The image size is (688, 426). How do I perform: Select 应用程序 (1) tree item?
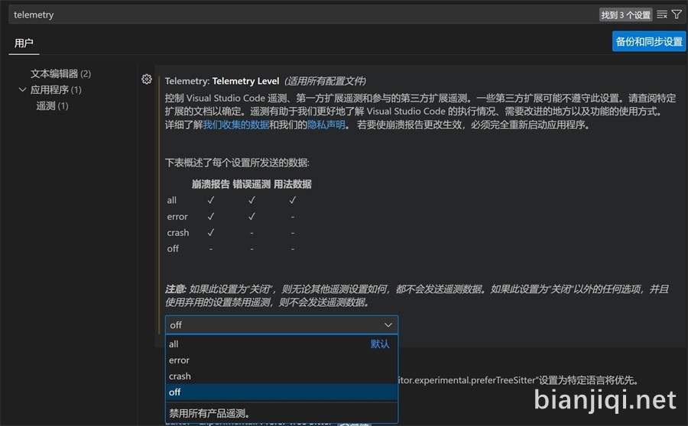pos(56,90)
